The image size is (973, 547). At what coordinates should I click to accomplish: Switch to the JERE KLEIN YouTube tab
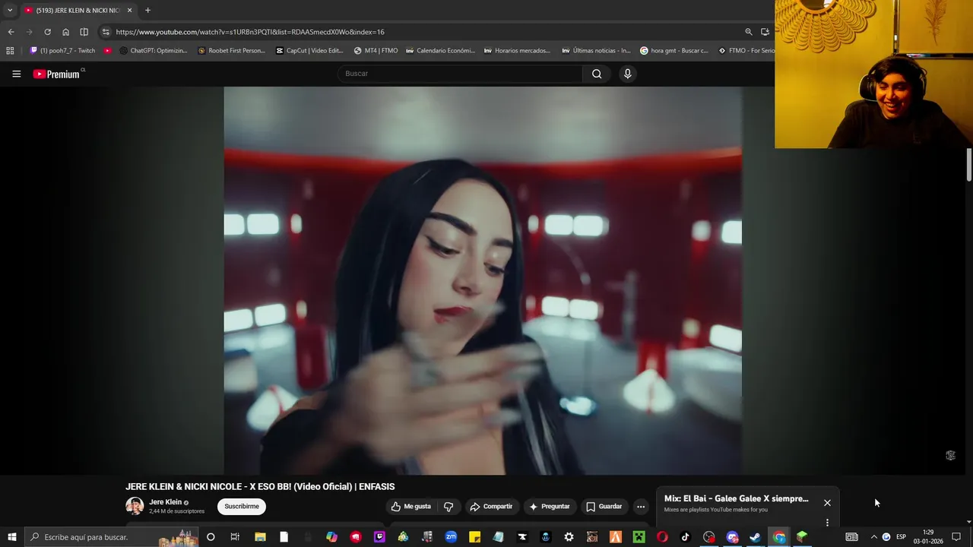click(x=78, y=11)
